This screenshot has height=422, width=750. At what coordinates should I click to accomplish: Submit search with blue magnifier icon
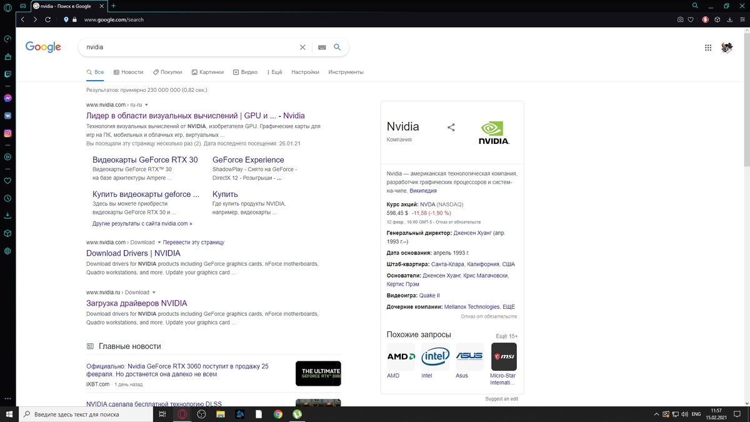point(337,47)
